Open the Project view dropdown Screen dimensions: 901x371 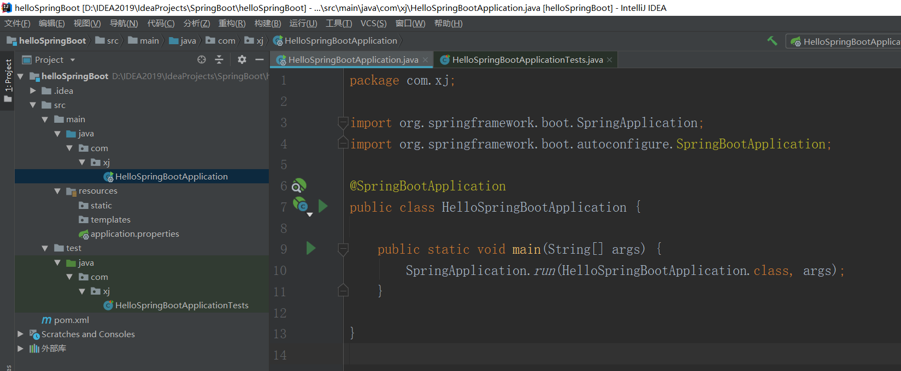pos(73,60)
